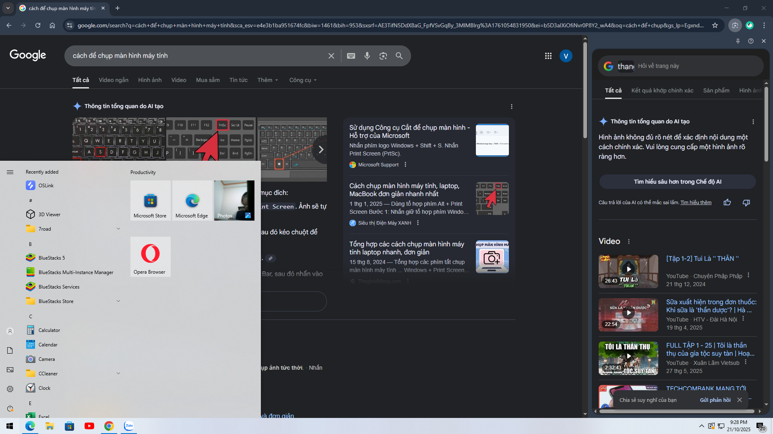Image resolution: width=773 pixels, height=434 pixels.
Task: Like the AI answer with thumbs up
Action: [727, 203]
